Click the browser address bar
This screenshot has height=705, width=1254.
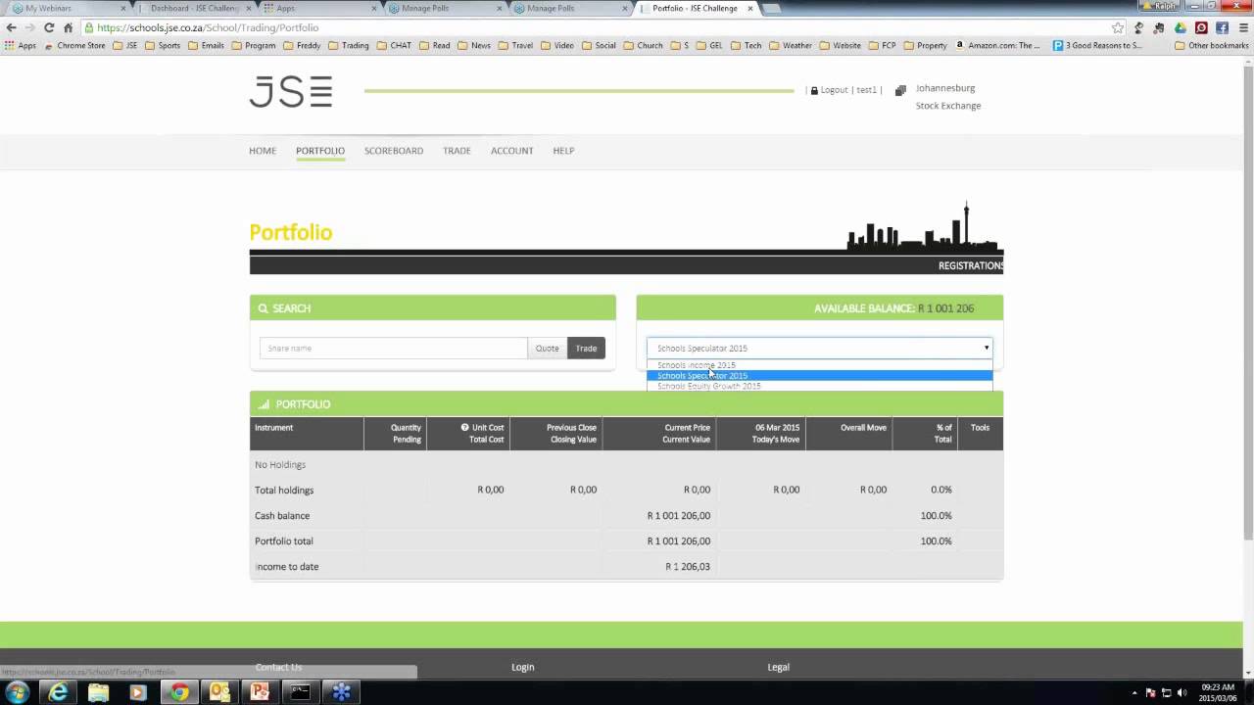pyautogui.click(x=600, y=27)
